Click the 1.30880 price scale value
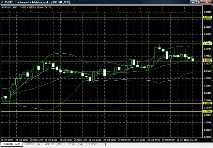This screenshot has height=148, width=213. (x=208, y=34)
